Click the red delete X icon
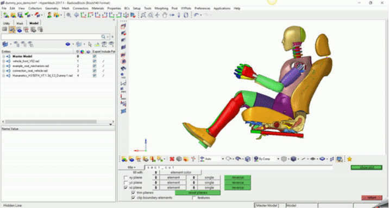389x208 pixels. pyautogui.click(x=172, y=159)
